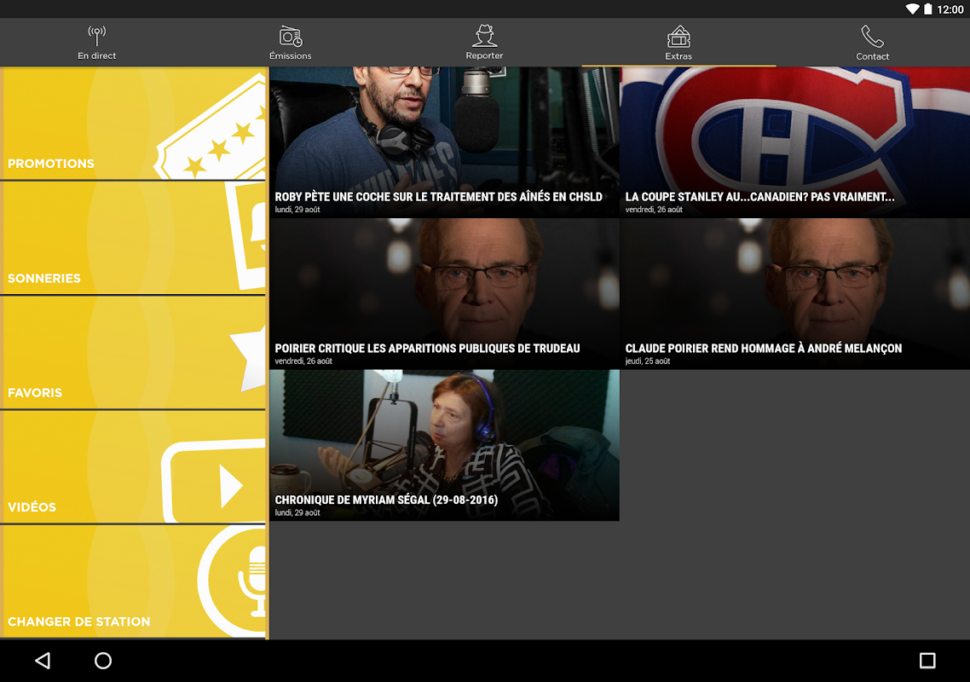
Task: Click 'lundi, 29 août' under Roby video
Action: click(297, 209)
